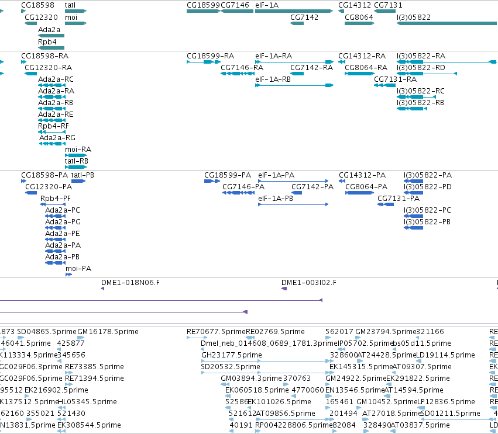Screen dimensions: 498x434
Task: Open the EK308544.5prime EST
Action: 61,431
